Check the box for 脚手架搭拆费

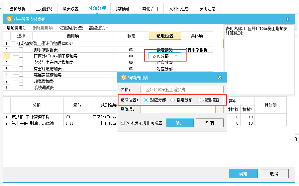(x=21, y=50)
